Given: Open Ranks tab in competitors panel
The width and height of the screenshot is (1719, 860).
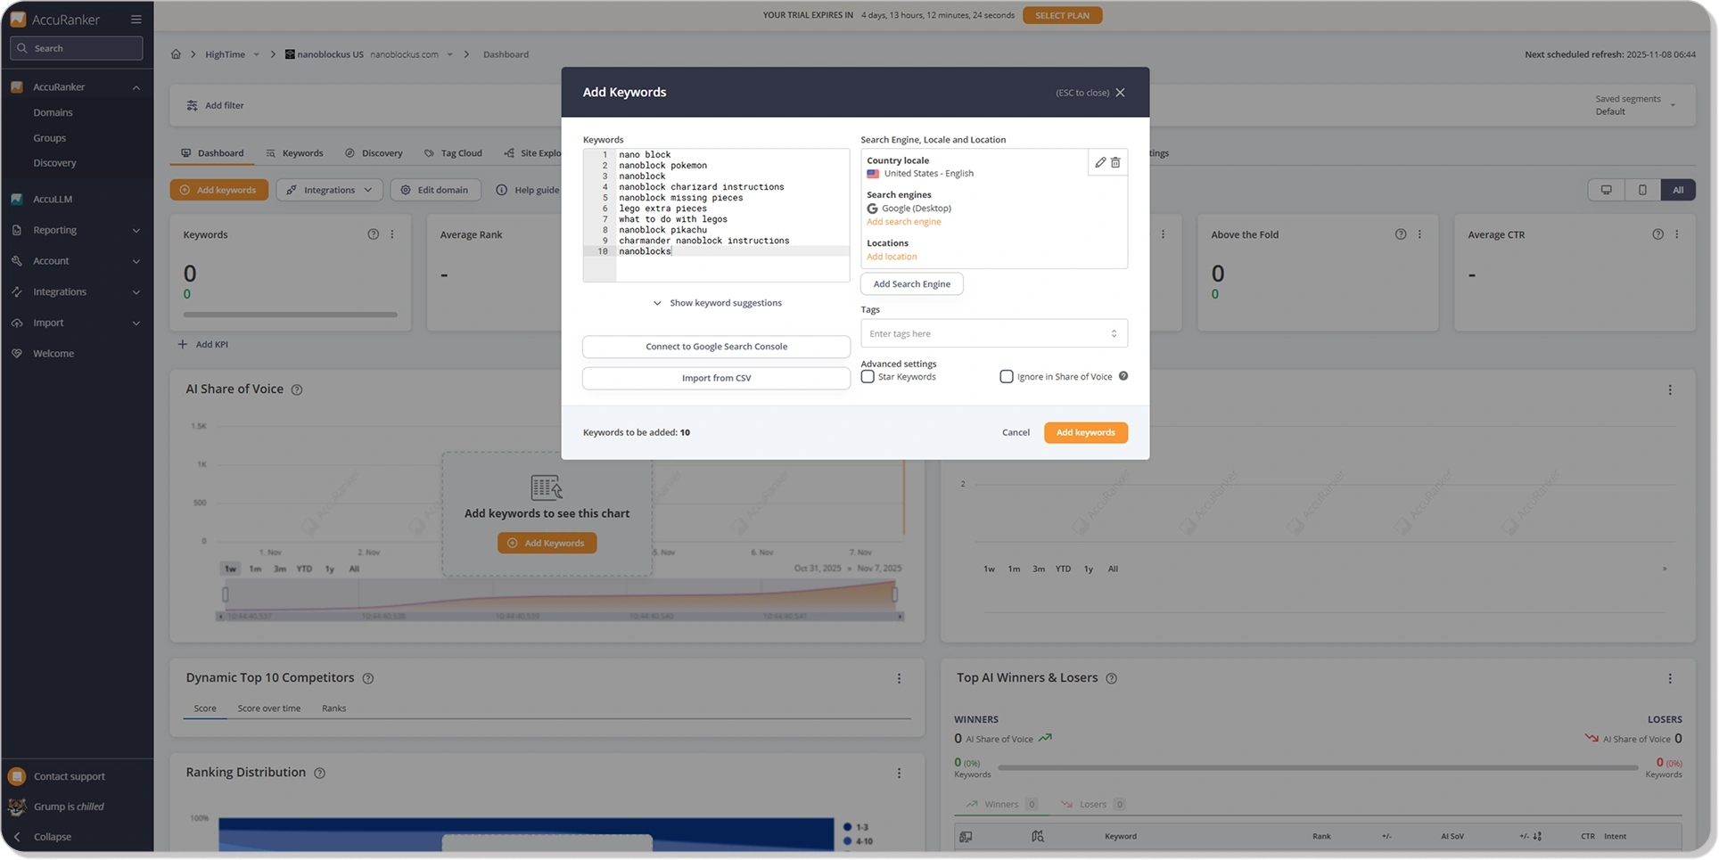Looking at the screenshot, I should click(334, 708).
